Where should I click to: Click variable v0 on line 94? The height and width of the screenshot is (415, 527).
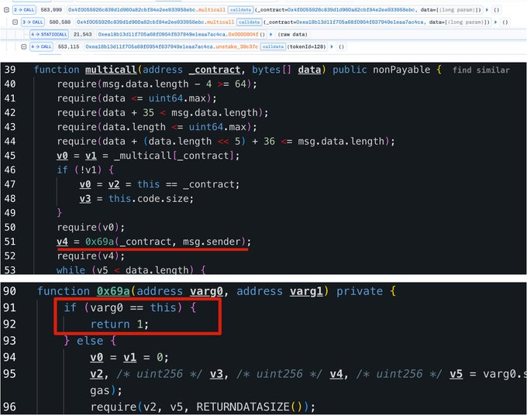click(97, 357)
